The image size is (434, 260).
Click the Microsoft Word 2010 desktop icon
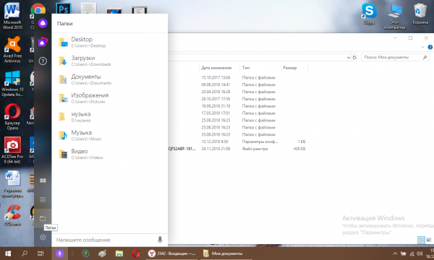tap(12, 16)
